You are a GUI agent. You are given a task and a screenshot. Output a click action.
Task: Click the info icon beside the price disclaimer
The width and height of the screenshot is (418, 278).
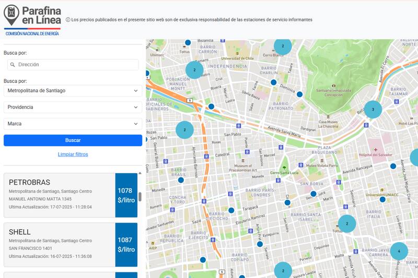click(68, 20)
